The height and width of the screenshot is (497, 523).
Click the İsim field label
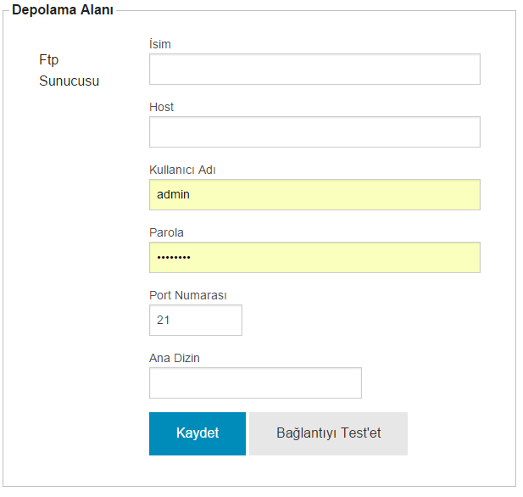pos(160,44)
